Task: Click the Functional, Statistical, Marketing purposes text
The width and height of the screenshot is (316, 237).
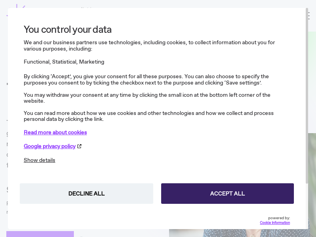Action: coord(64,62)
